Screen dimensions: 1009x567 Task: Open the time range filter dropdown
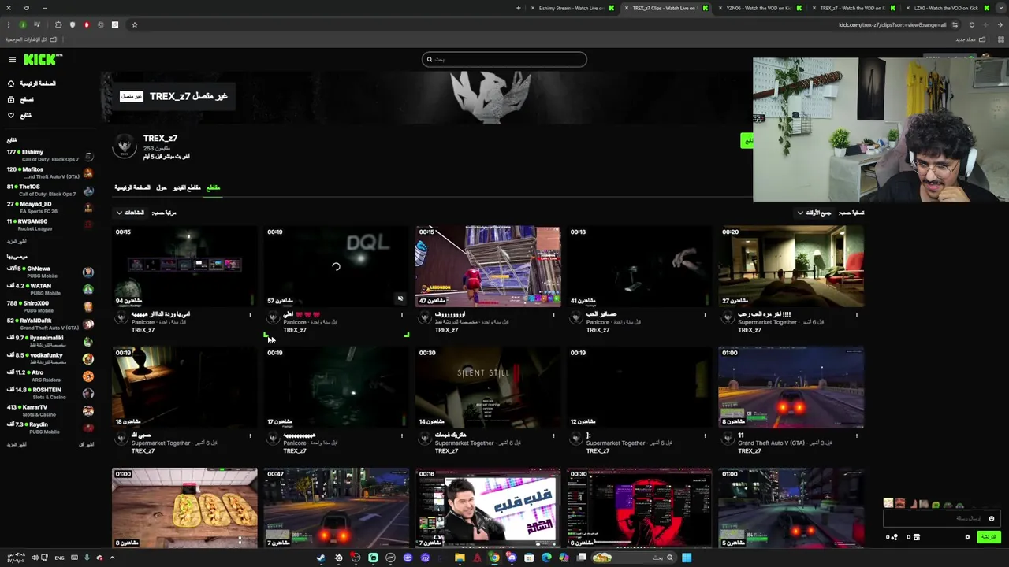[x=814, y=213]
